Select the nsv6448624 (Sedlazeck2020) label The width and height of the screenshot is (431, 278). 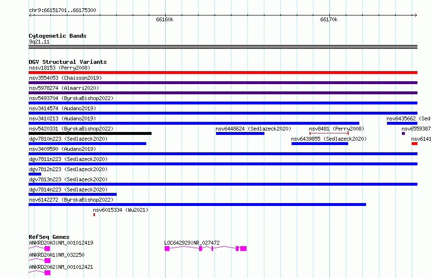253,129
